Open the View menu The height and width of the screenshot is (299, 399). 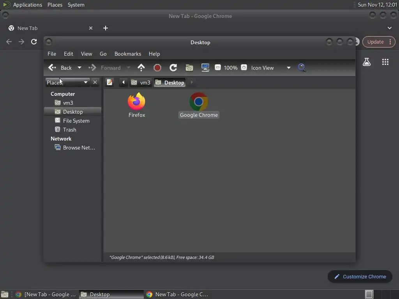point(87,54)
